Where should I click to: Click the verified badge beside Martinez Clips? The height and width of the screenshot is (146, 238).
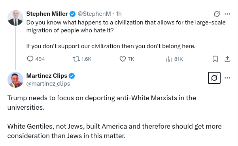tap(72, 76)
